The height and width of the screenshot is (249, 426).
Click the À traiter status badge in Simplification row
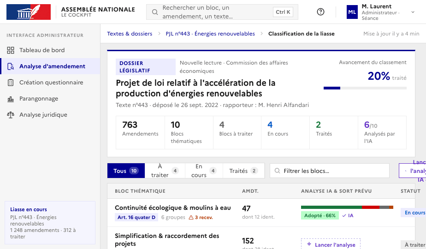414,245
